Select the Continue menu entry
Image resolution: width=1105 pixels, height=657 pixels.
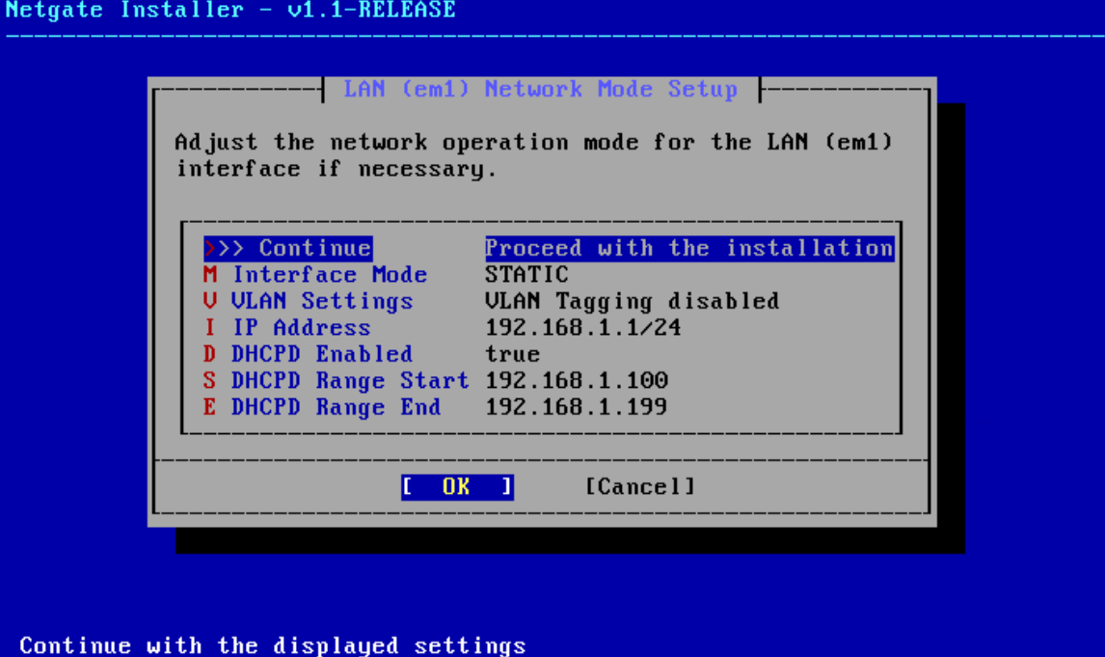click(x=287, y=248)
